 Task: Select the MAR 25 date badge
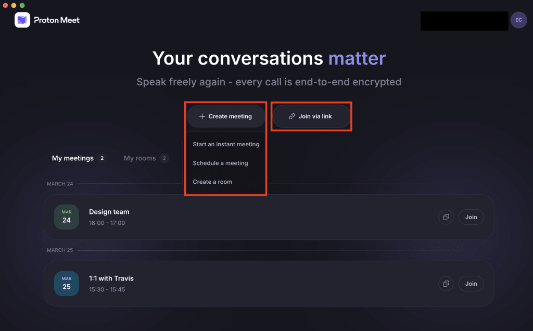click(x=66, y=284)
